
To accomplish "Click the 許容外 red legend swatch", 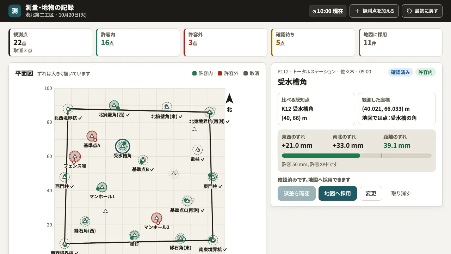I will point(220,73).
